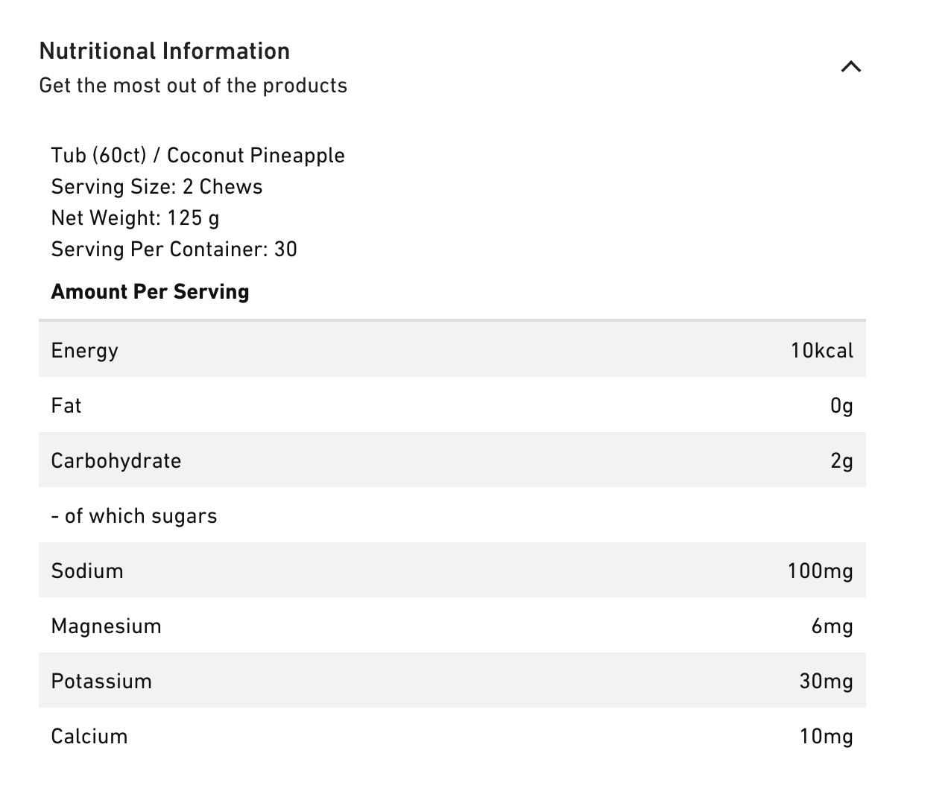Collapse the Nutritional Information section chevron
This screenshot has height=794, width=951.
pyautogui.click(x=850, y=67)
